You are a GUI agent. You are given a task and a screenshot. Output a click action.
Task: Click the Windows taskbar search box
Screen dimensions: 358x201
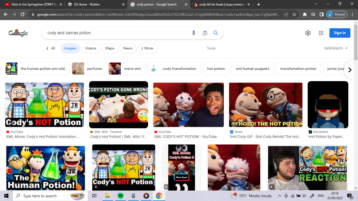(50, 196)
